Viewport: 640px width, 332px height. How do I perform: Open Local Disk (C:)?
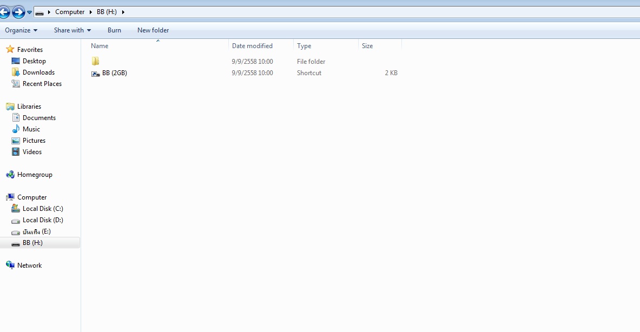[43, 209]
